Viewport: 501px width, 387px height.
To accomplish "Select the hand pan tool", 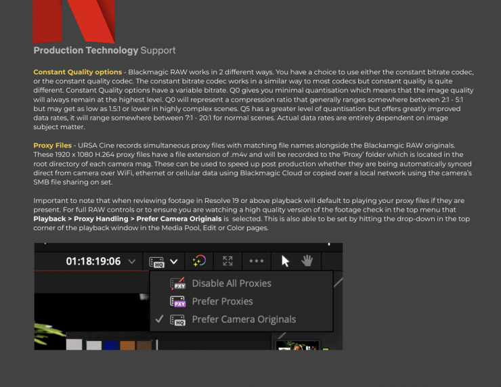I will (307, 261).
